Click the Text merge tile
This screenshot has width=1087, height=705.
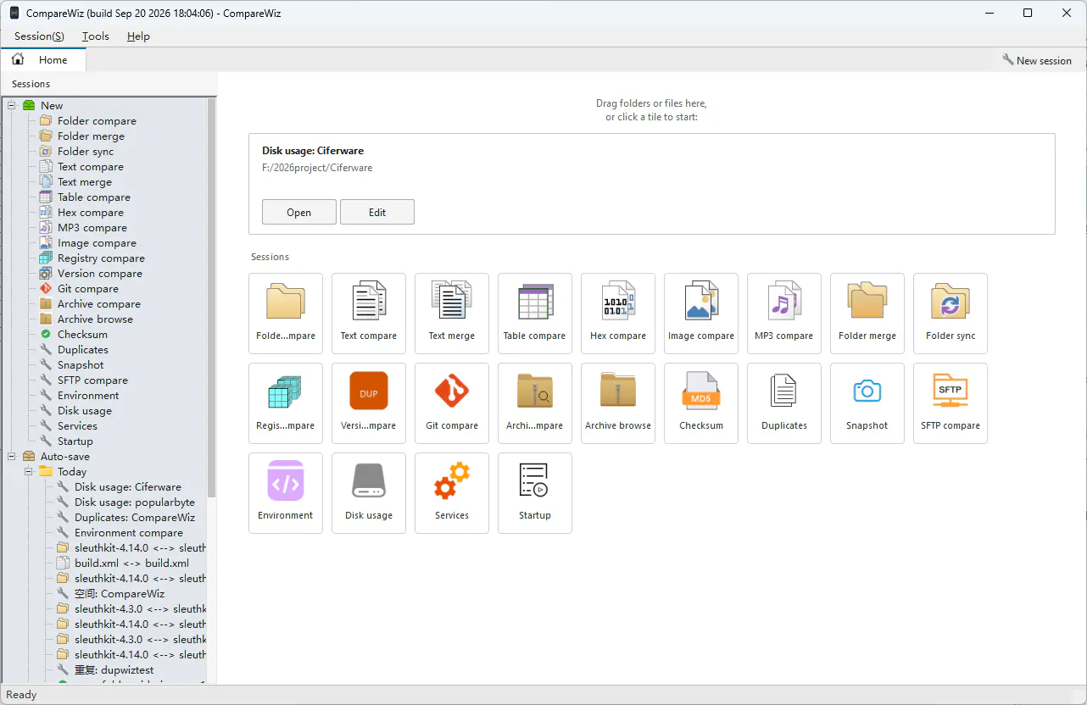click(x=452, y=314)
